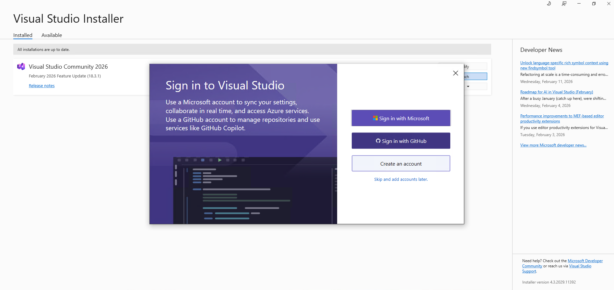The width and height of the screenshot is (614, 290).
Task: Click 'Installer version 4.3.2029.11392' text
Action: point(549,282)
